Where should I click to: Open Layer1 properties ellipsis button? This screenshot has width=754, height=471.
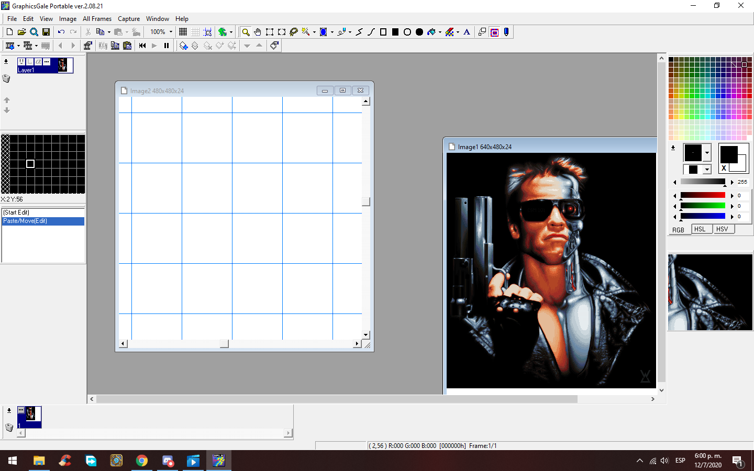(47, 62)
